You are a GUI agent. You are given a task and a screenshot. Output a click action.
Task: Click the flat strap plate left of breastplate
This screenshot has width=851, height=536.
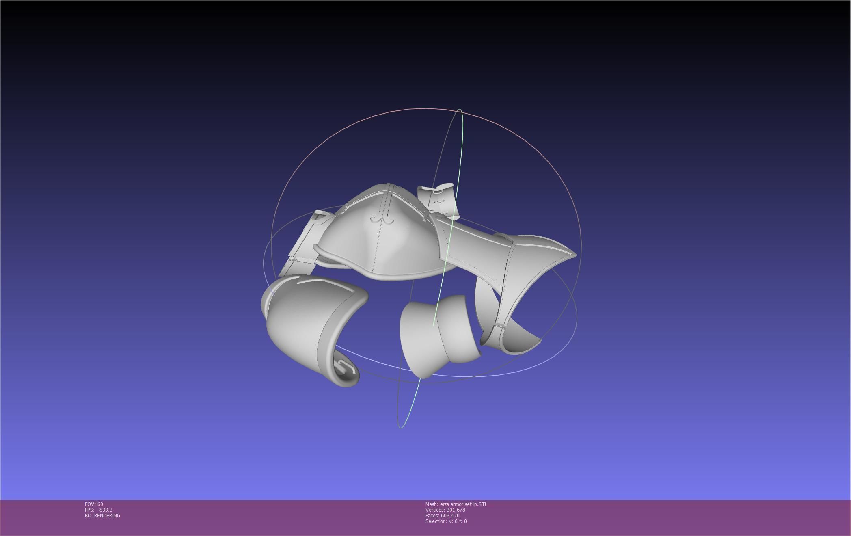coord(302,244)
